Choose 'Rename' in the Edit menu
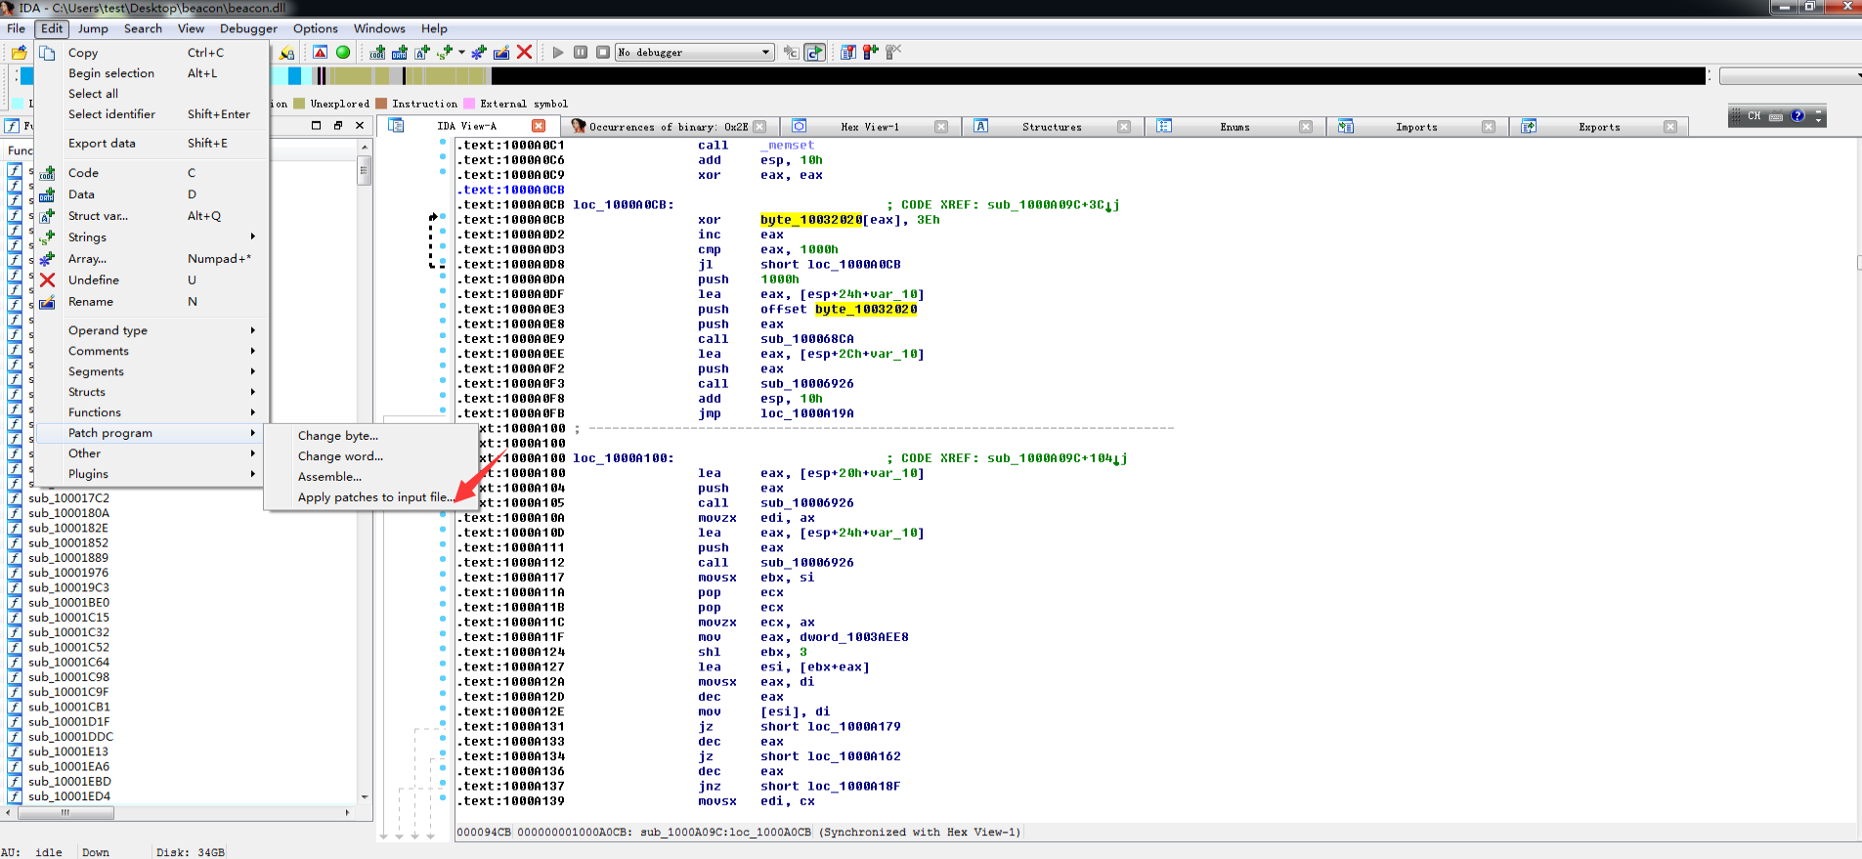The width and height of the screenshot is (1862, 859). click(152, 302)
